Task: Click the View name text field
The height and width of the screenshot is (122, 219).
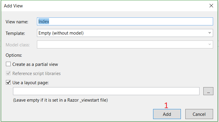Action: pyautogui.click(x=125, y=22)
